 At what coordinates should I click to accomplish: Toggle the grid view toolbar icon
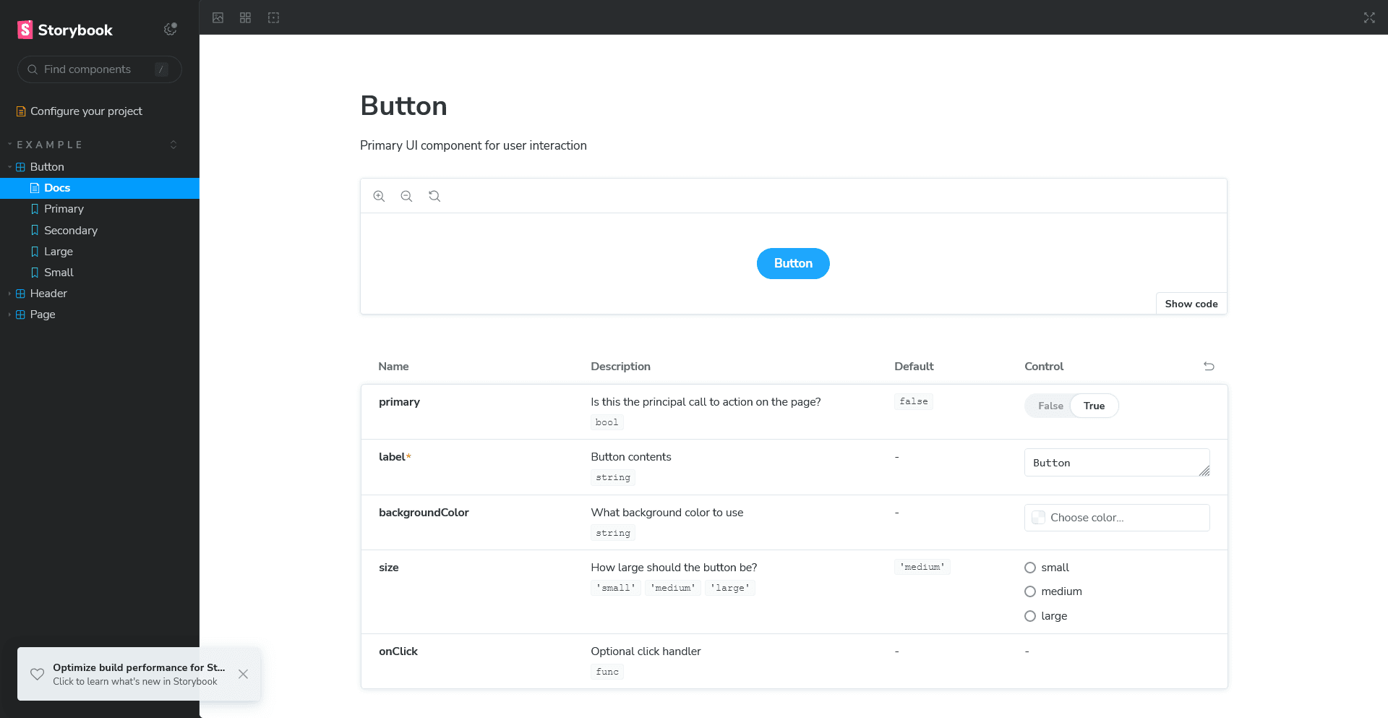point(246,17)
